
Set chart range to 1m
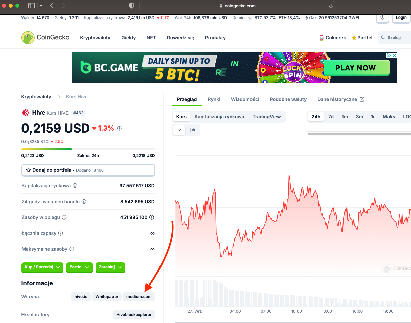(345, 117)
